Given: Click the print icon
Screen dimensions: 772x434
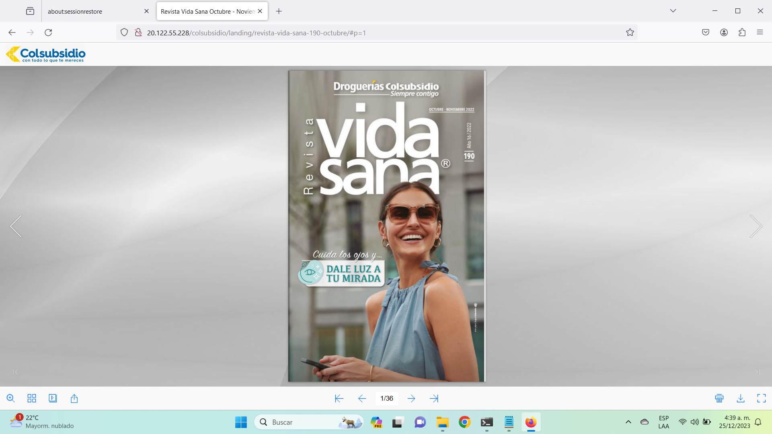Looking at the screenshot, I should coord(719,398).
